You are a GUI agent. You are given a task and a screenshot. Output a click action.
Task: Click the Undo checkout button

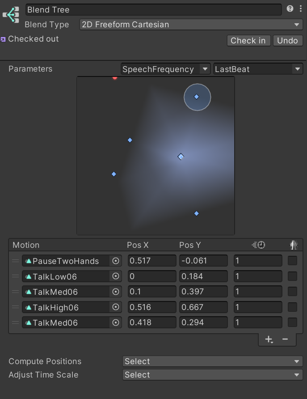click(288, 40)
